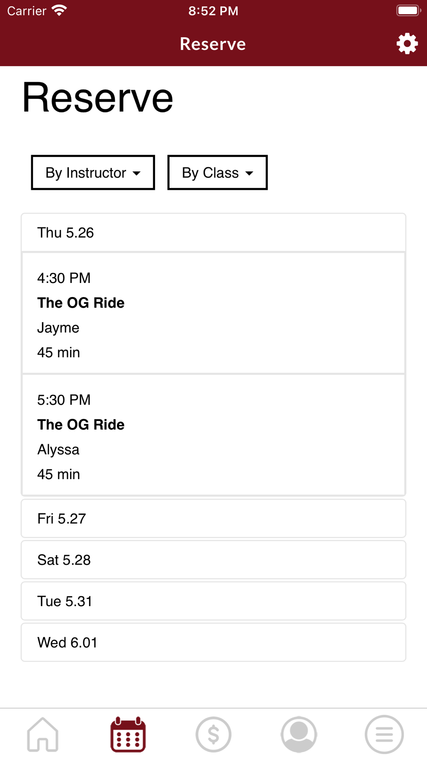Tap the Reserve title in header bar

pyautogui.click(x=213, y=44)
